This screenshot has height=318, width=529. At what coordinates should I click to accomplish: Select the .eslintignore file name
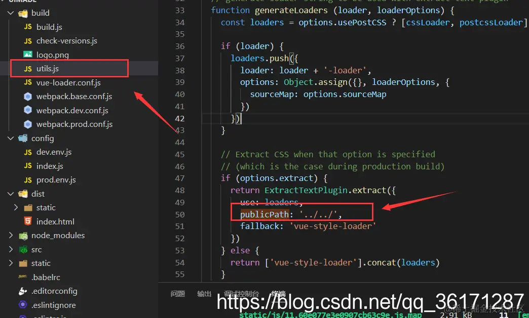pyautogui.click(x=53, y=305)
